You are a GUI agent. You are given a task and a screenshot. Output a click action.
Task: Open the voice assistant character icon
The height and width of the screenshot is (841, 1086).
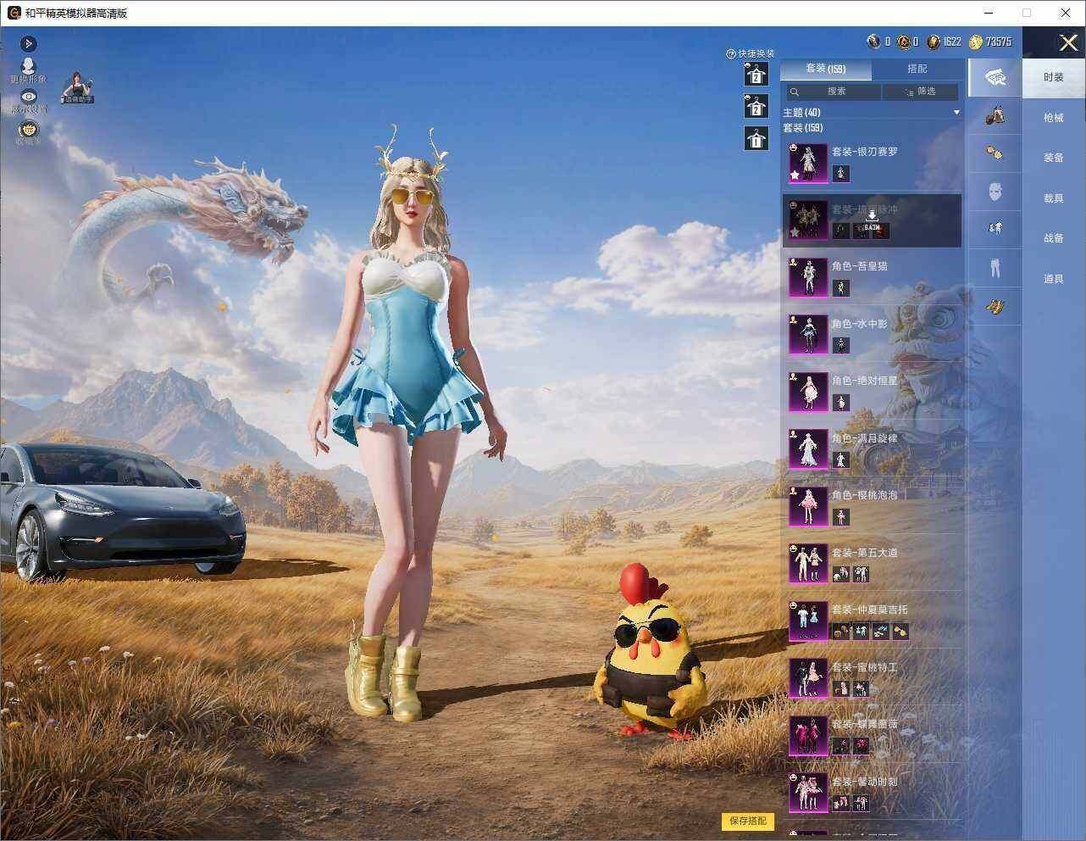pos(78,86)
